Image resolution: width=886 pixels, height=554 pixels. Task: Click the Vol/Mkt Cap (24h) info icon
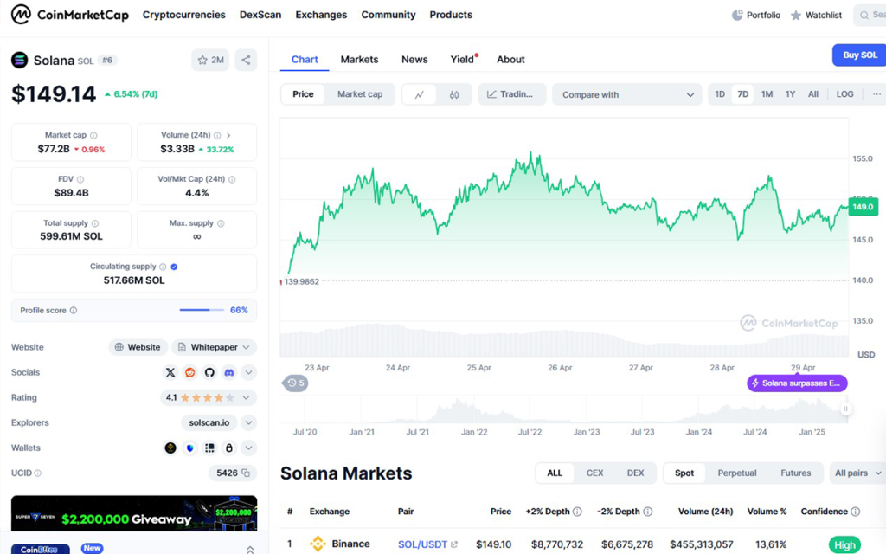tap(232, 180)
